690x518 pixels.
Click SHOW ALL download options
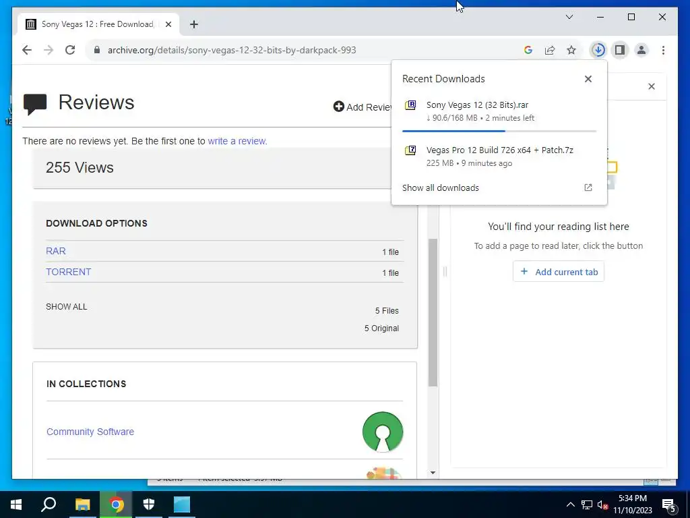[67, 307]
